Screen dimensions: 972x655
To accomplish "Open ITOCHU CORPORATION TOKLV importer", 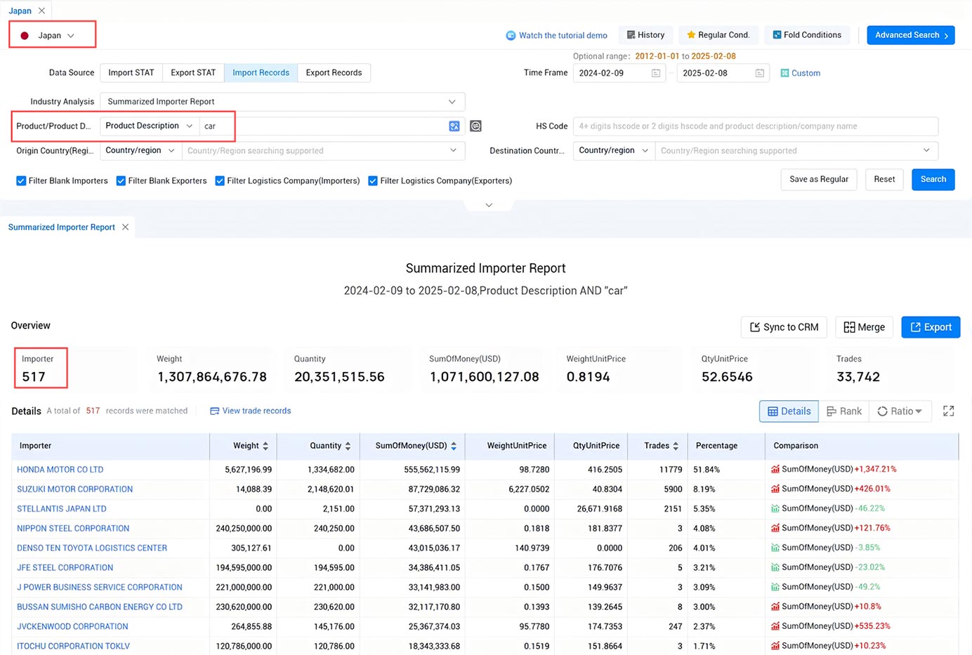I will coord(73,646).
